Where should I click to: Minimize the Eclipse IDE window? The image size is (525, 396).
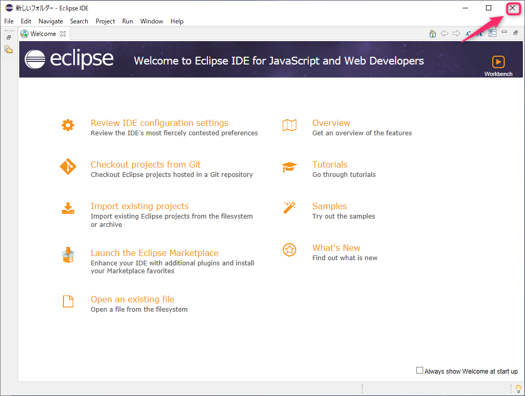(x=465, y=8)
